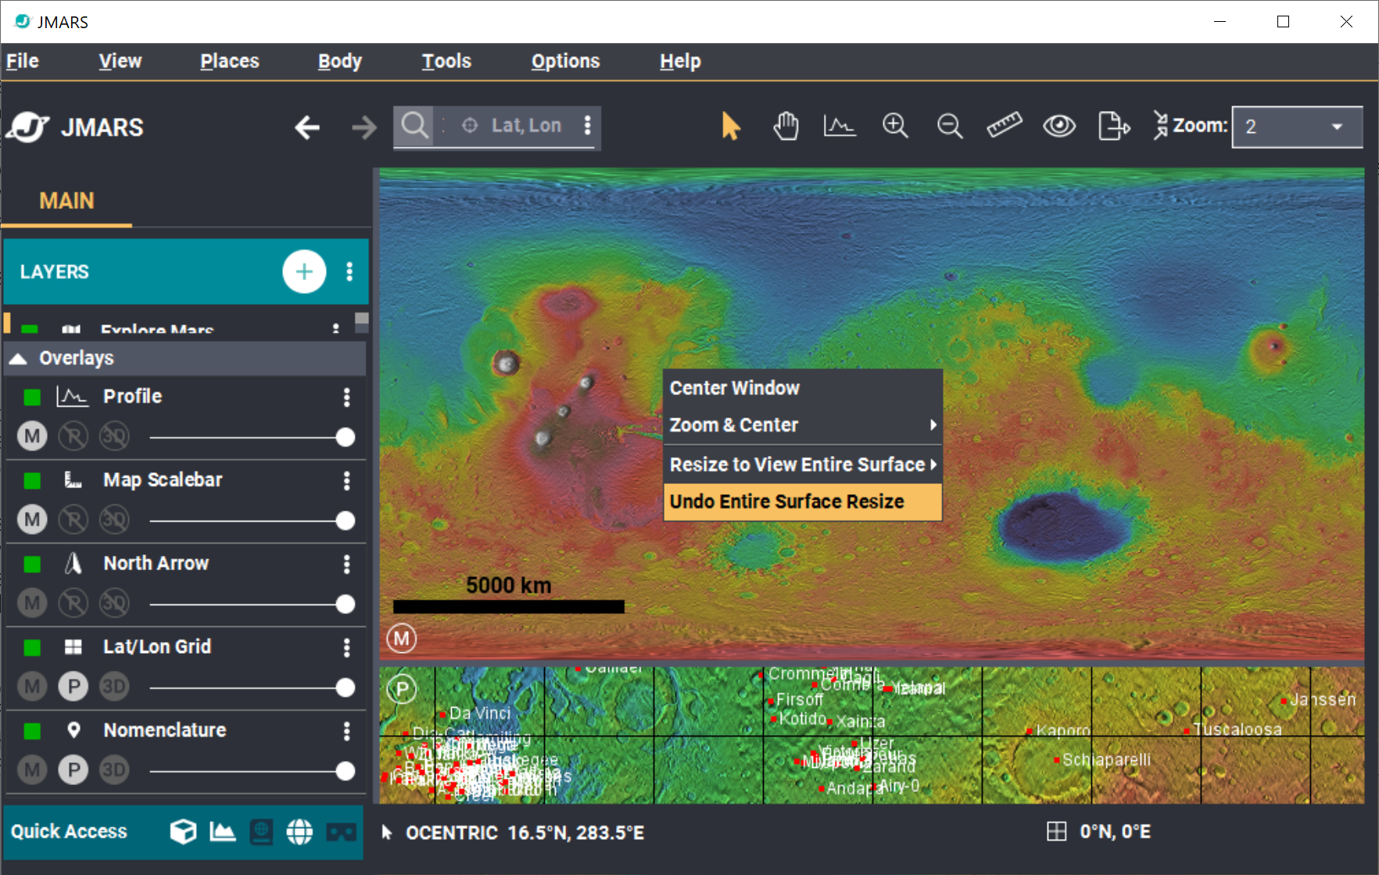This screenshot has width=1379, height=875.
Task: Click the Tuscaloosa label in panner
Action: [x=1238, y=729]
